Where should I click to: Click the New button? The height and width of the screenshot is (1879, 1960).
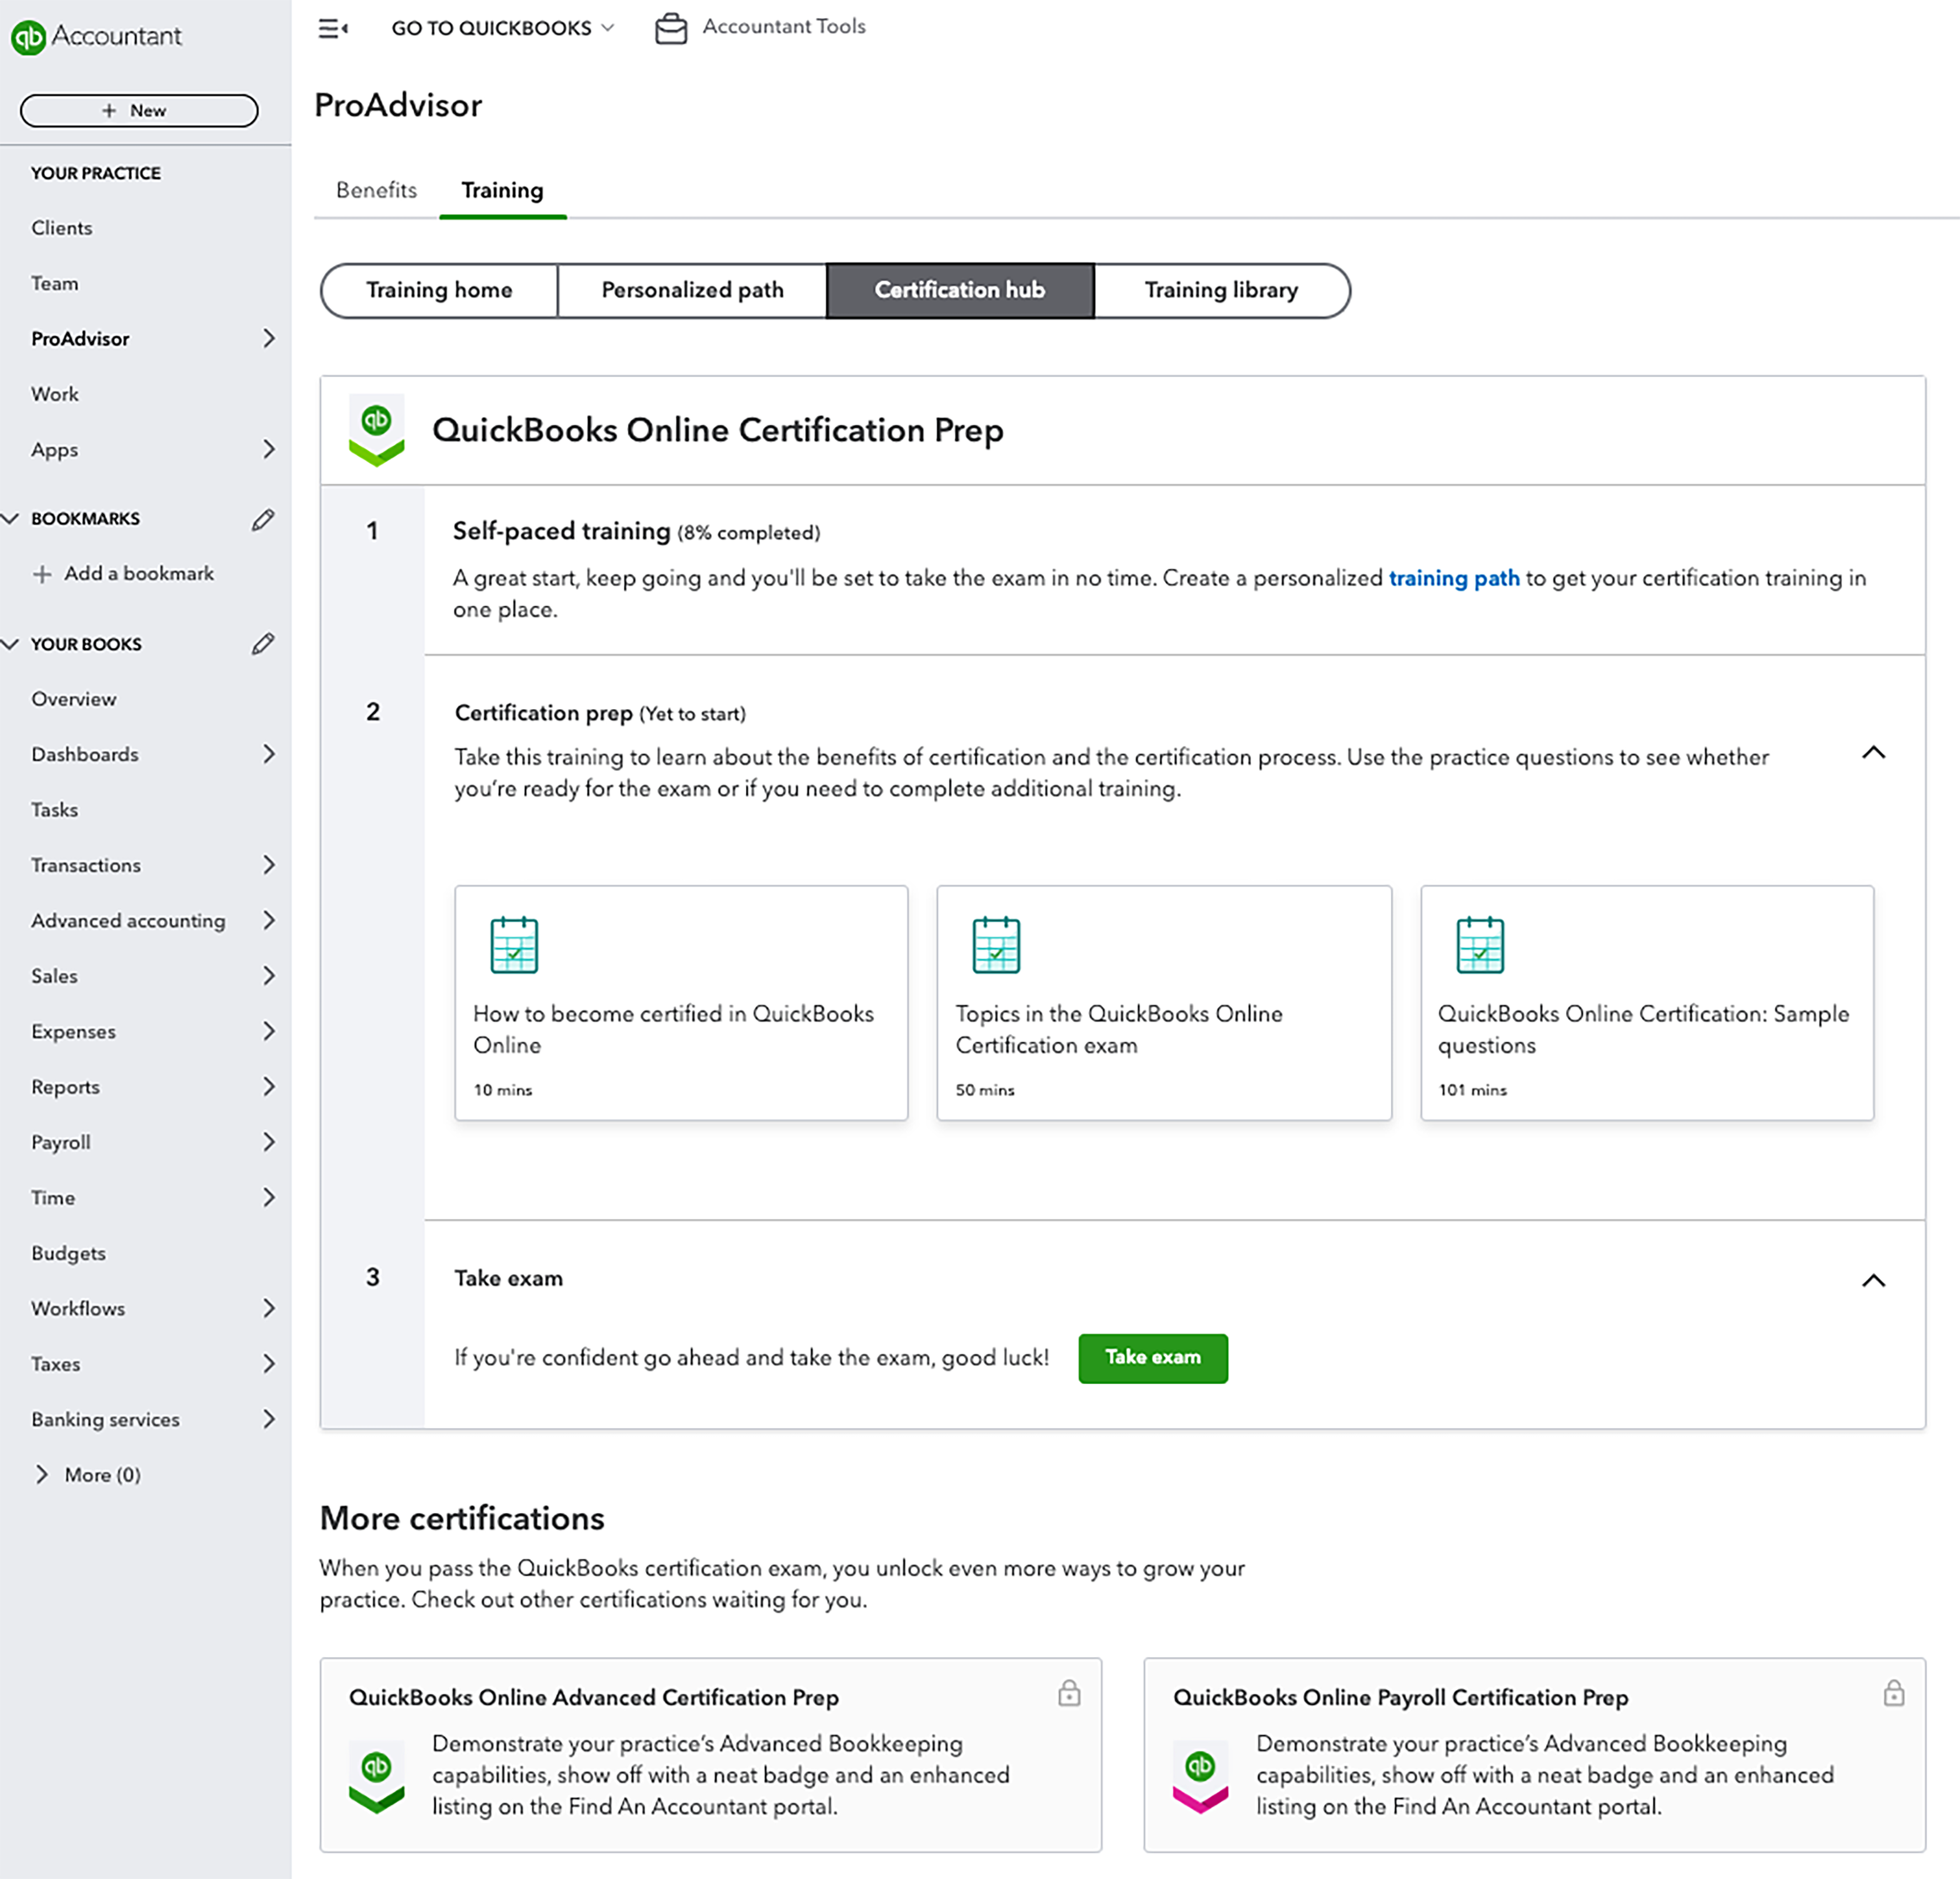pos(139,111)
